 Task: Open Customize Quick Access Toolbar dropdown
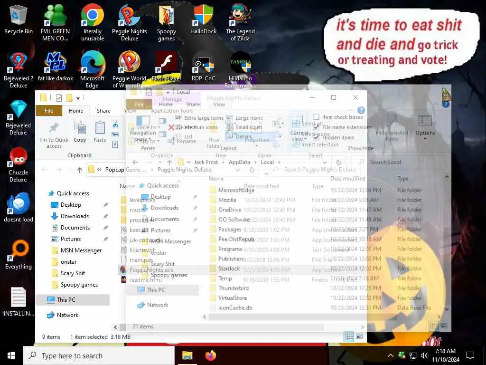78,98
